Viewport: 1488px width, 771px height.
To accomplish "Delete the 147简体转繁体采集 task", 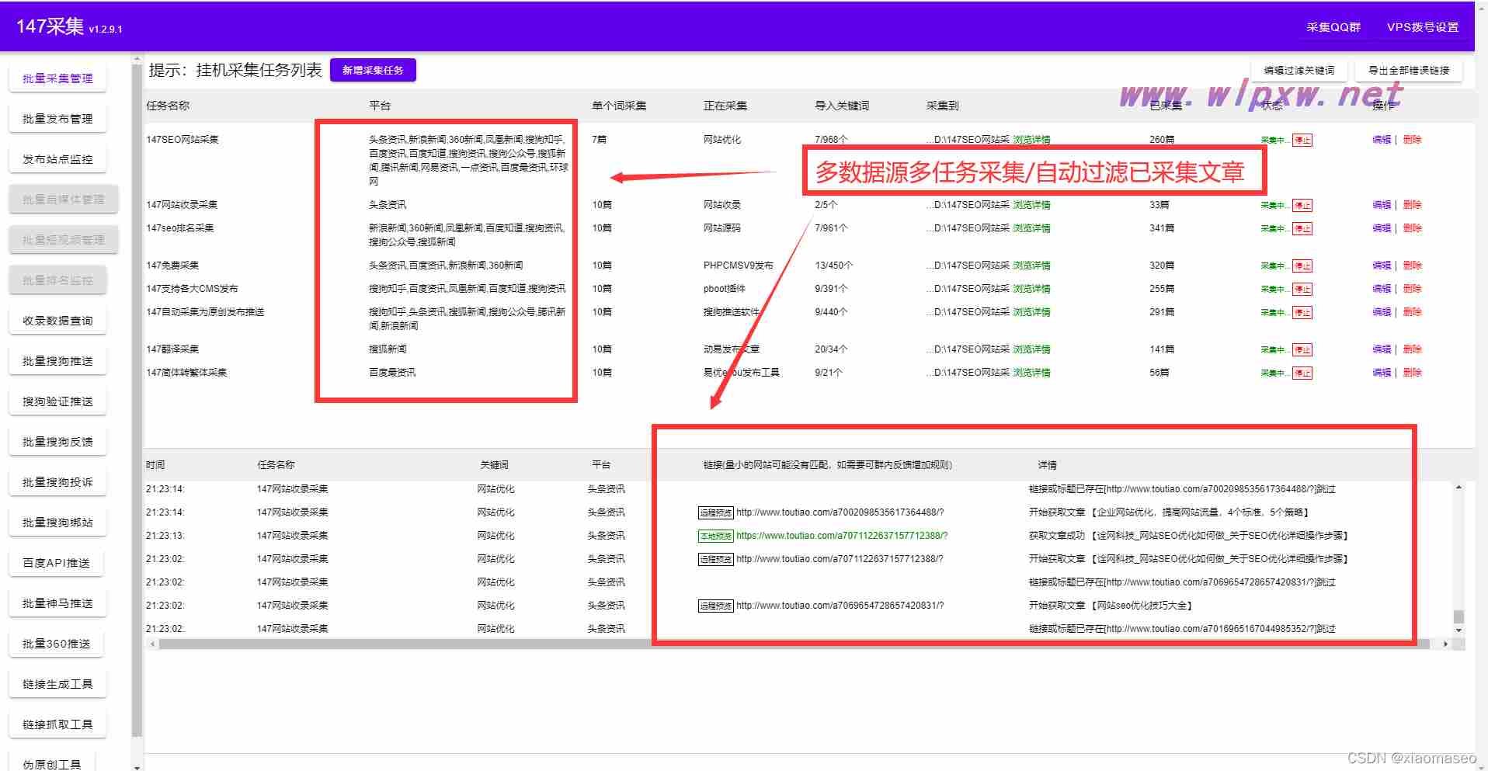I will [1412, 373].
